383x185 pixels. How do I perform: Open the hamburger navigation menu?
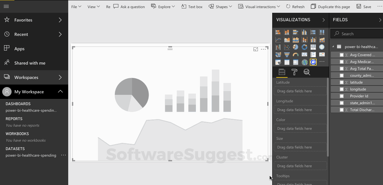click(x=6, y=6)
